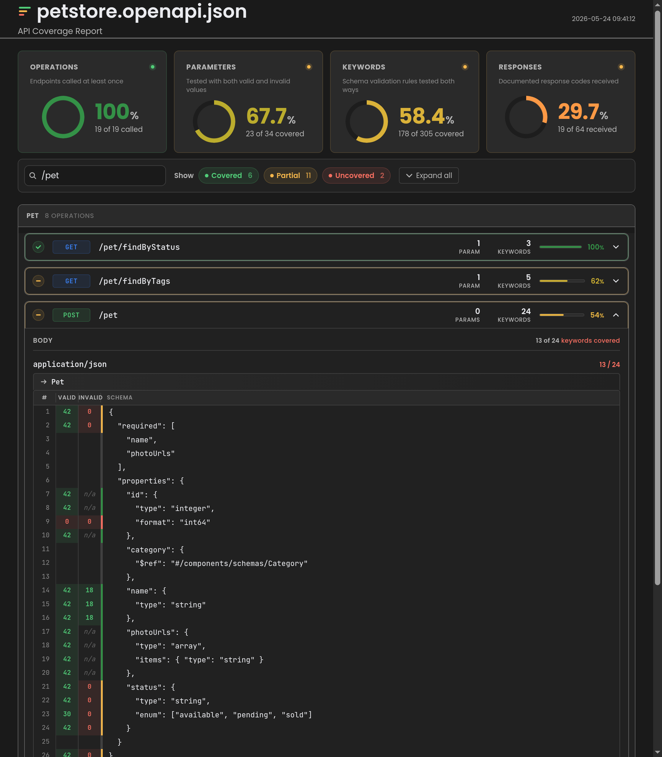Click the invalid count 18 on line 14
The image size is (662, 757).
coord(89,590)
